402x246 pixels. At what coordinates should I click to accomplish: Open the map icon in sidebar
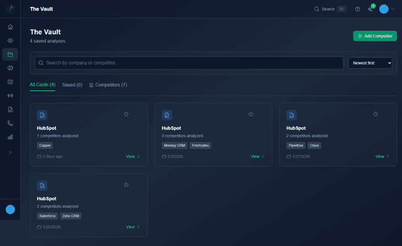point(10,82)
